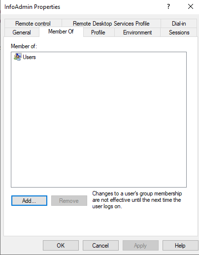The image size is (199, 255).
Task: Select the Member Of tab
Action: 61,32
